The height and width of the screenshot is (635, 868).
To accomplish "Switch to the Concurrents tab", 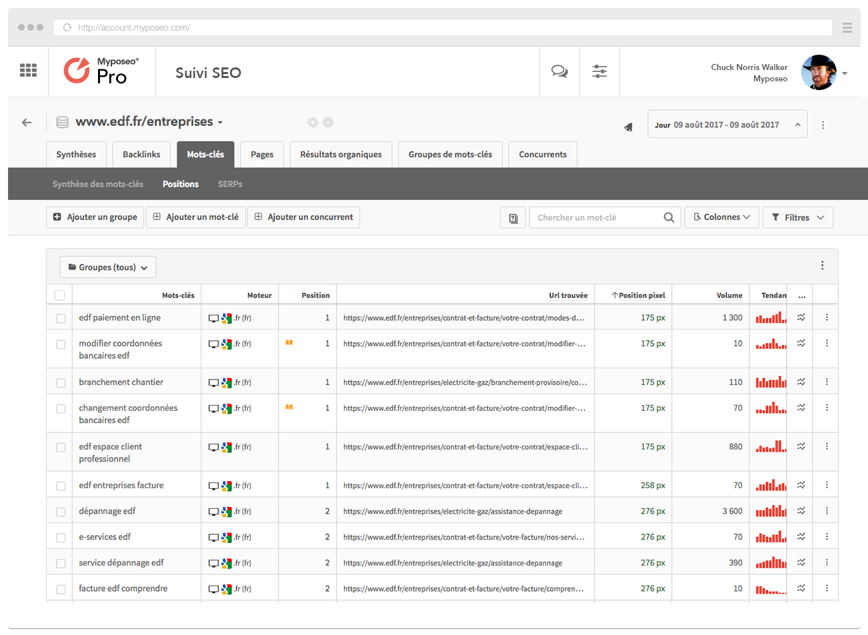I will pos(543,154).
